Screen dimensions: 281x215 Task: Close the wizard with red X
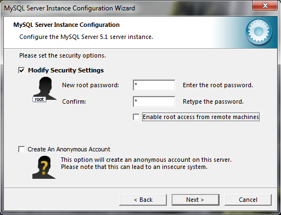click(x=265, y=5)
